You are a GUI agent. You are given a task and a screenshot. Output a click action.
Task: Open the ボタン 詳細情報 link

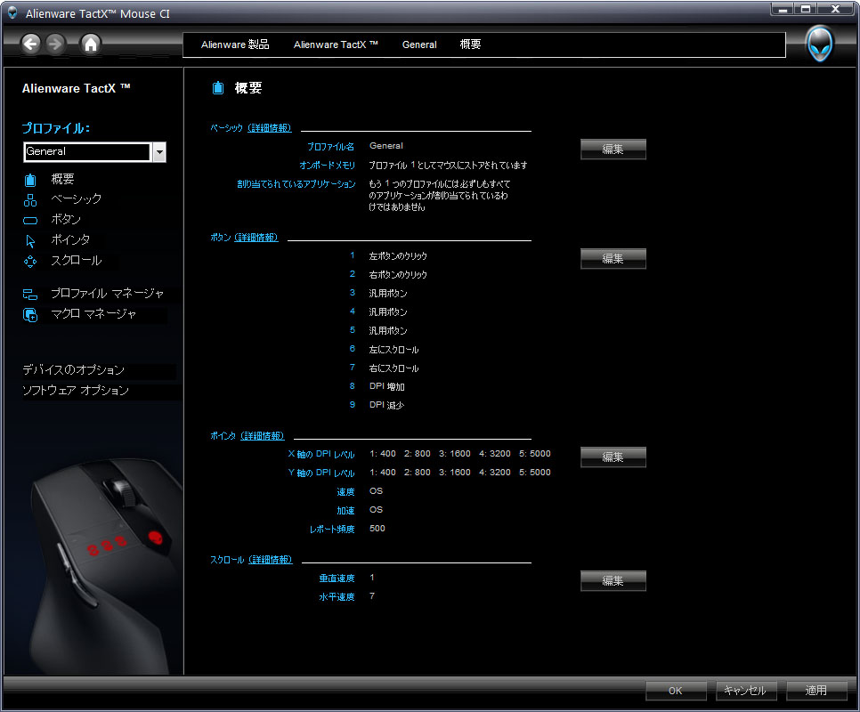pyautogui.click(x=256, y=238)
